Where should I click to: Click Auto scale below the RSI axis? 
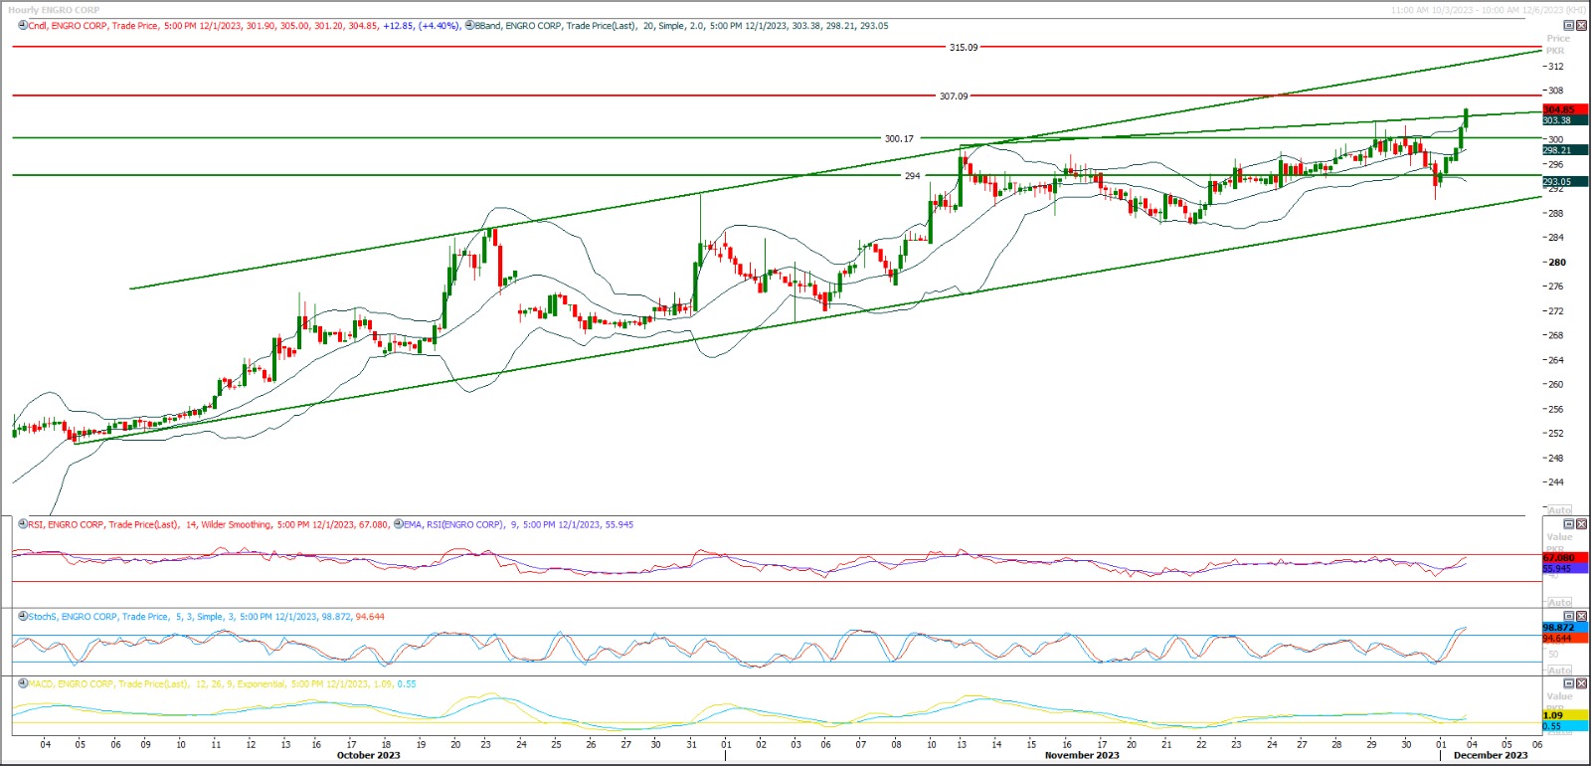click(1559, 603)
